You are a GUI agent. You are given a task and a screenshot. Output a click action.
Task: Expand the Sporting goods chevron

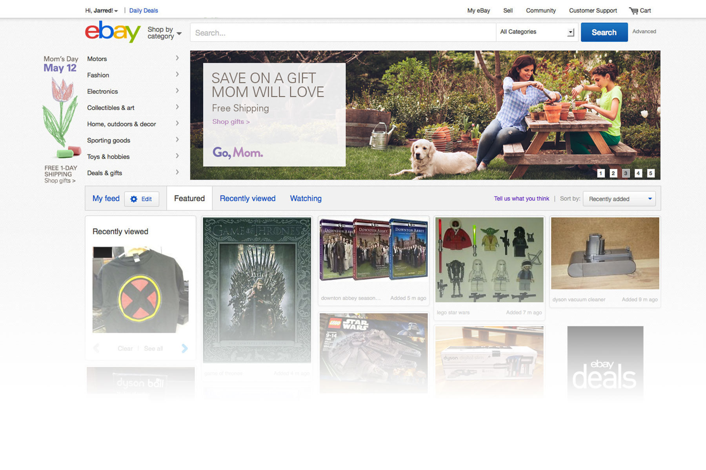coord(177,139)
